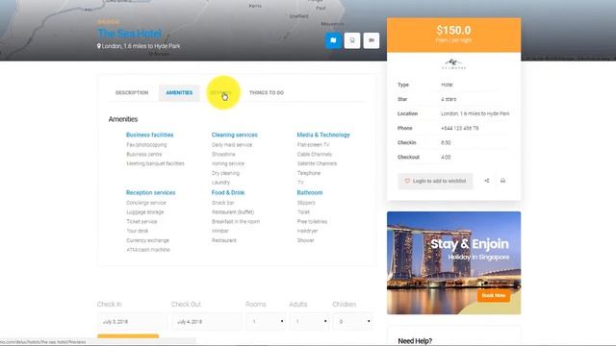Click The Sea Hotel title link
616x346 pixels.
(129, 34)
